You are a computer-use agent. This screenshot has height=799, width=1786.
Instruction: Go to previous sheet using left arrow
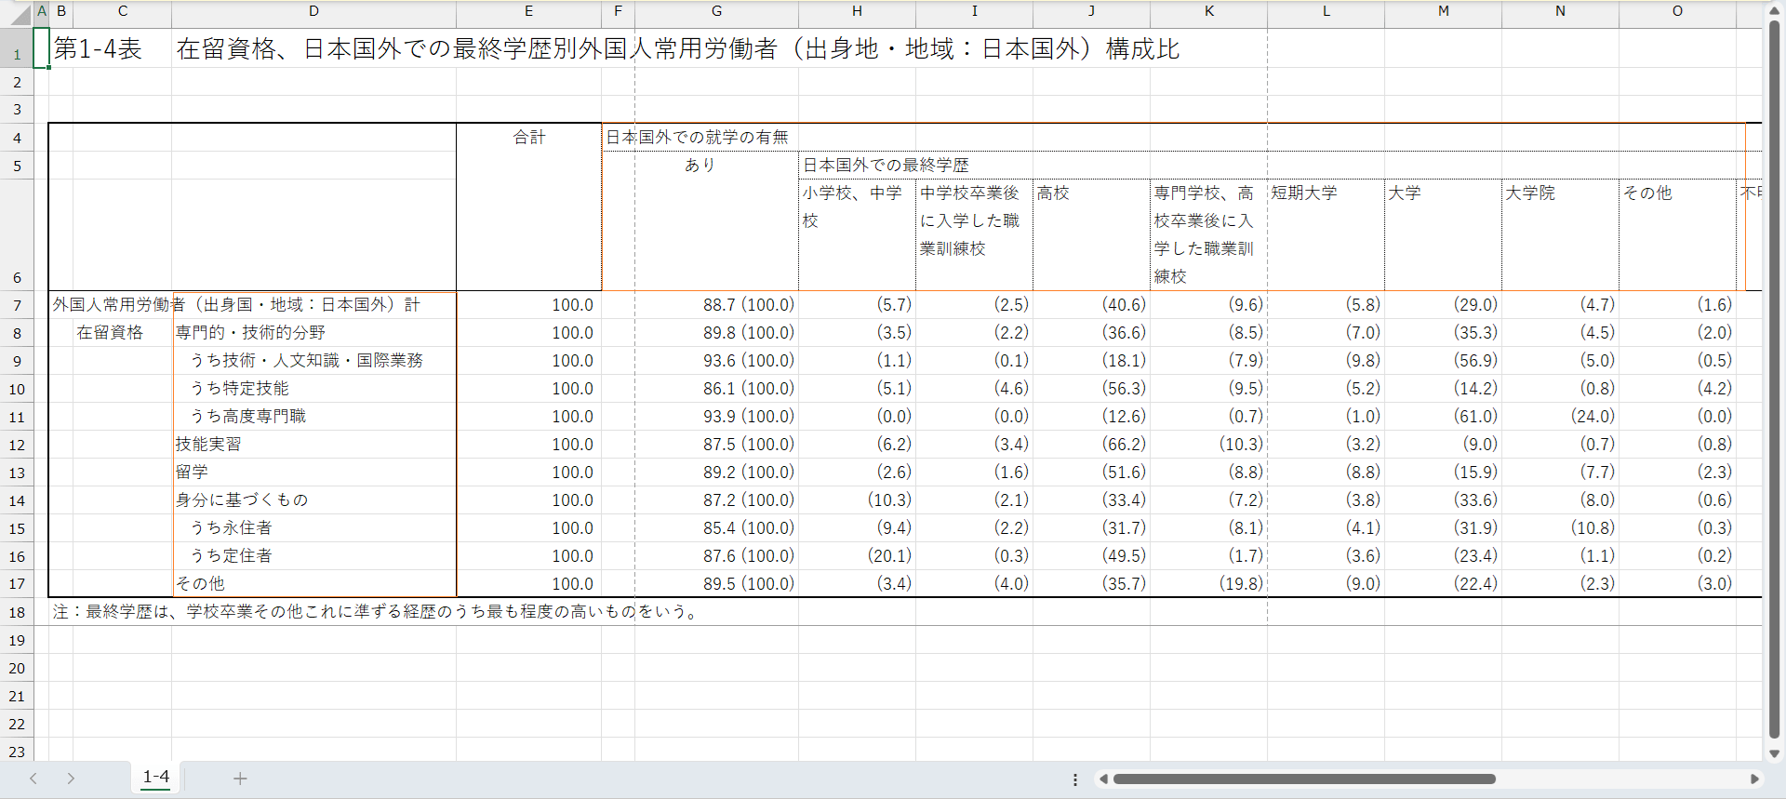33,779
